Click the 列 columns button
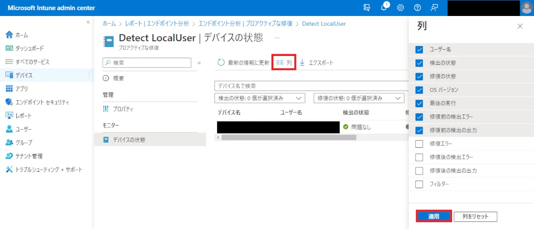Image resolution: width=534 pixels, height=229 pixels. [284, 63]
